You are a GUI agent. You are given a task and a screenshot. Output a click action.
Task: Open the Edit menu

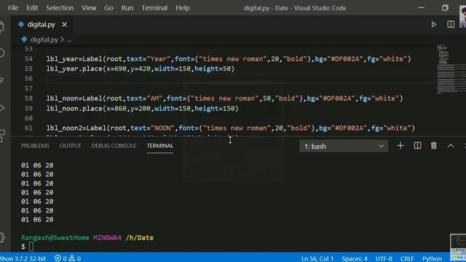32,8
